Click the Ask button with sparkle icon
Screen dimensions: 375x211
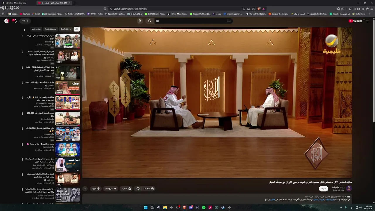(111, 189)
